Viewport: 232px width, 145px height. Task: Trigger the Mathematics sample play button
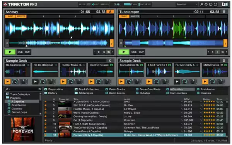point(205,81)
